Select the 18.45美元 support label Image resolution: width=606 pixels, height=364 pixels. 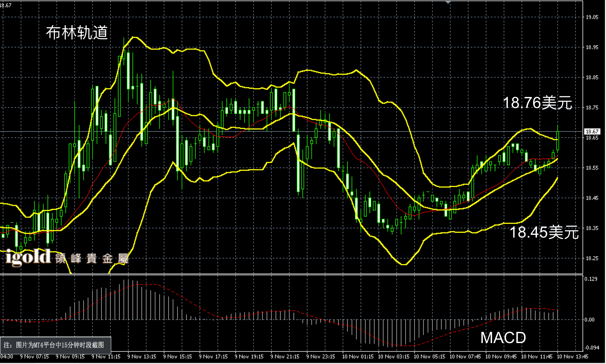pos(544,232)
